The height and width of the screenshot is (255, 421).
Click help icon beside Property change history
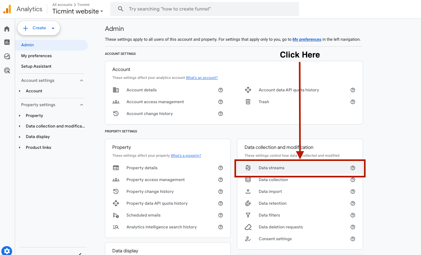pyautogui.click(x=221, y=192)
